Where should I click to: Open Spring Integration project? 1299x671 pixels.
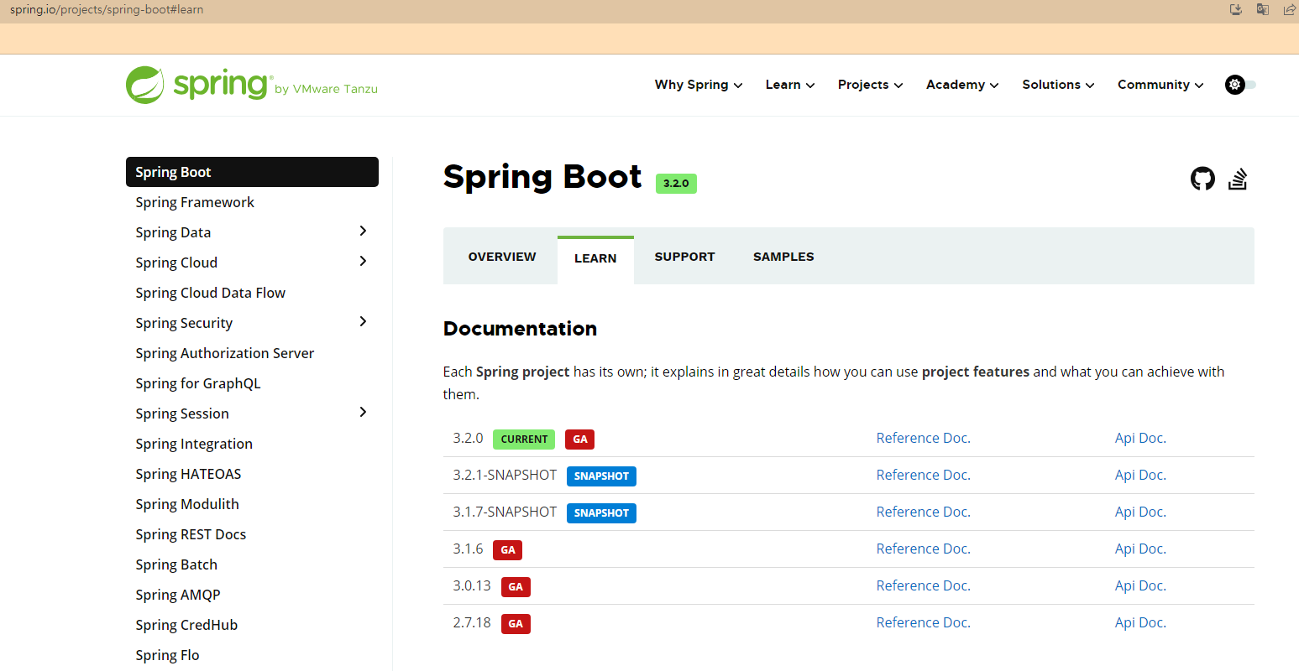coord(194,444)
